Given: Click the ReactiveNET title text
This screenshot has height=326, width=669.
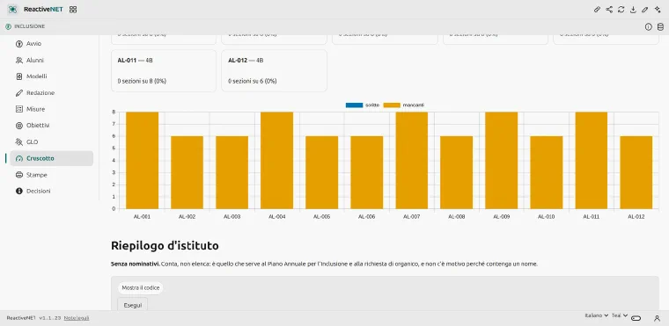Looking at the screenshot, I should [x=43, y=10].
